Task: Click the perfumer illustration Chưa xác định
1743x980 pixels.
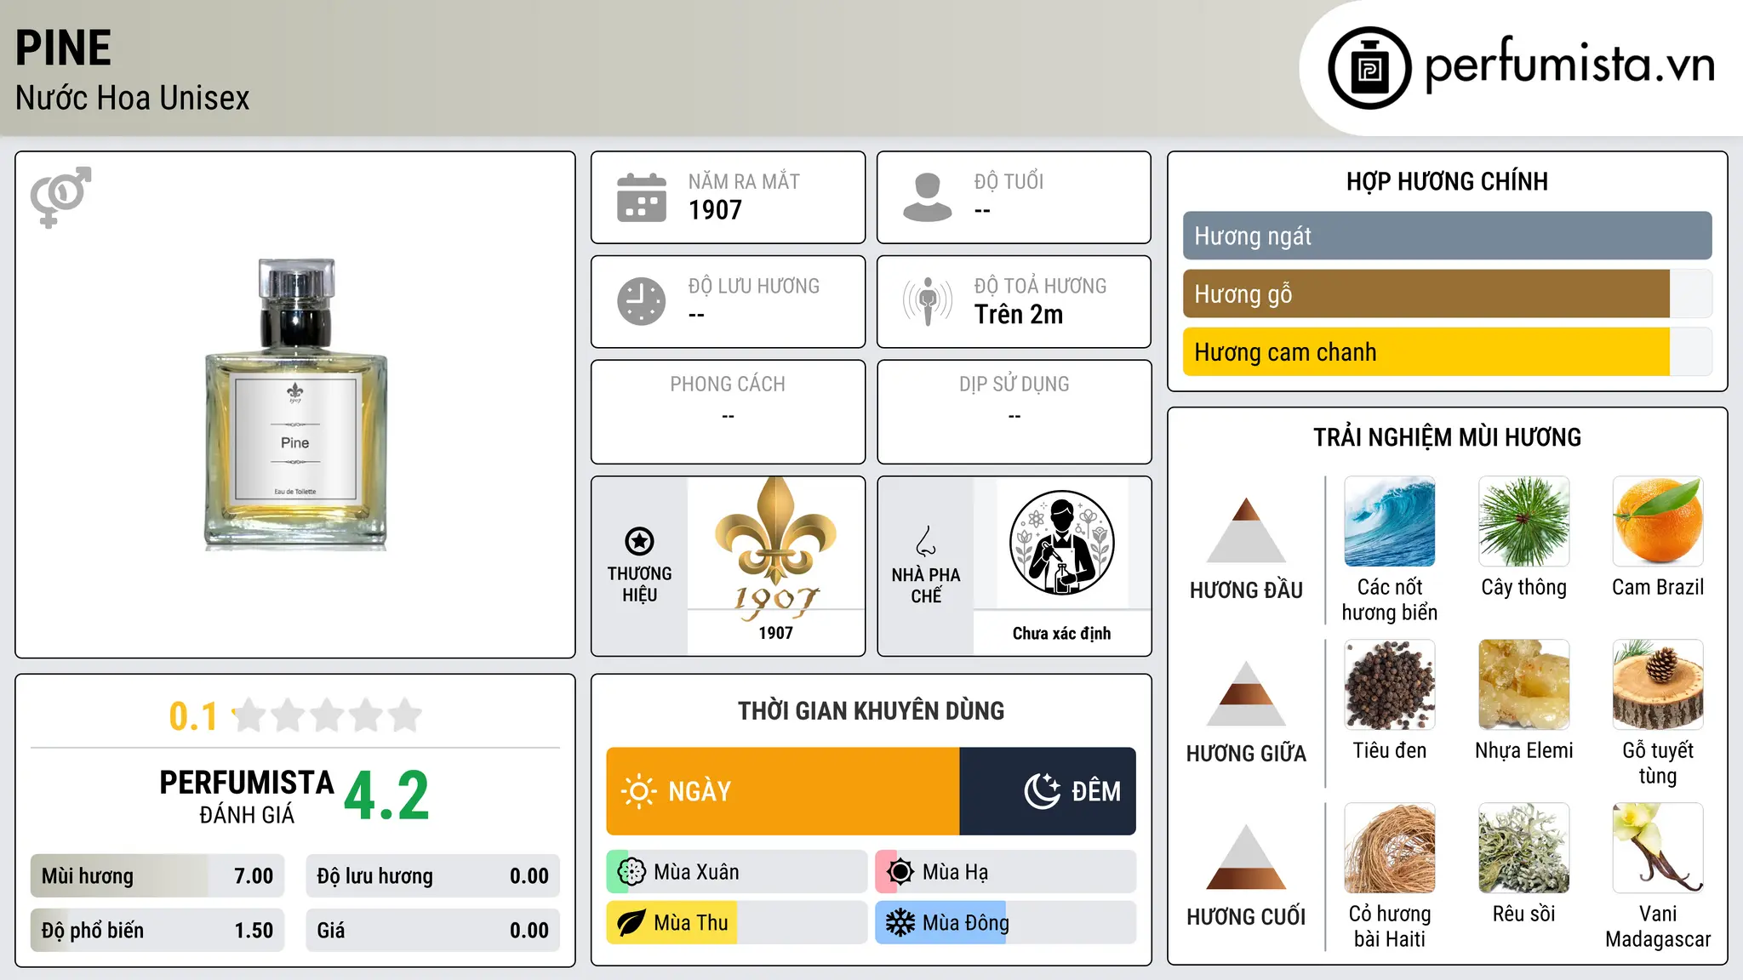Action: pyautogui.click(x=1061, y=543)
